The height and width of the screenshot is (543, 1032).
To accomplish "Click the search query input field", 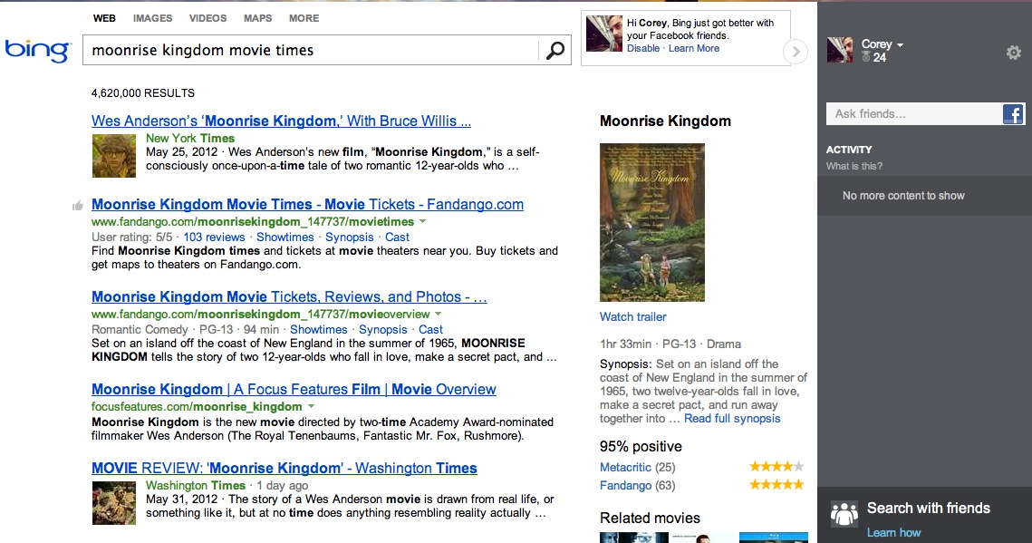I will point(310,50).
